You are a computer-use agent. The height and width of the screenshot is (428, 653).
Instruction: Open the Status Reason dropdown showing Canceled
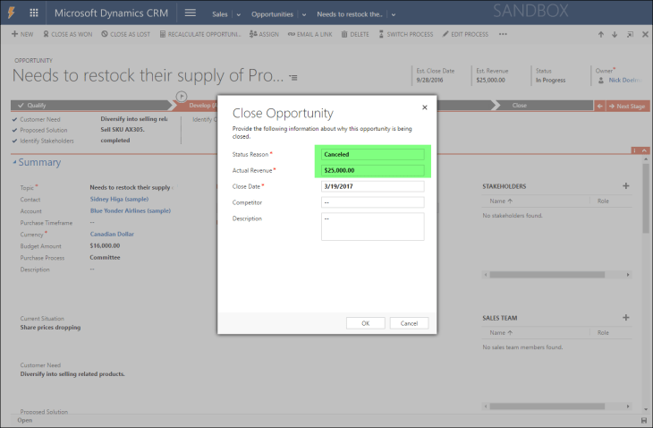click(x=372, y=155)
